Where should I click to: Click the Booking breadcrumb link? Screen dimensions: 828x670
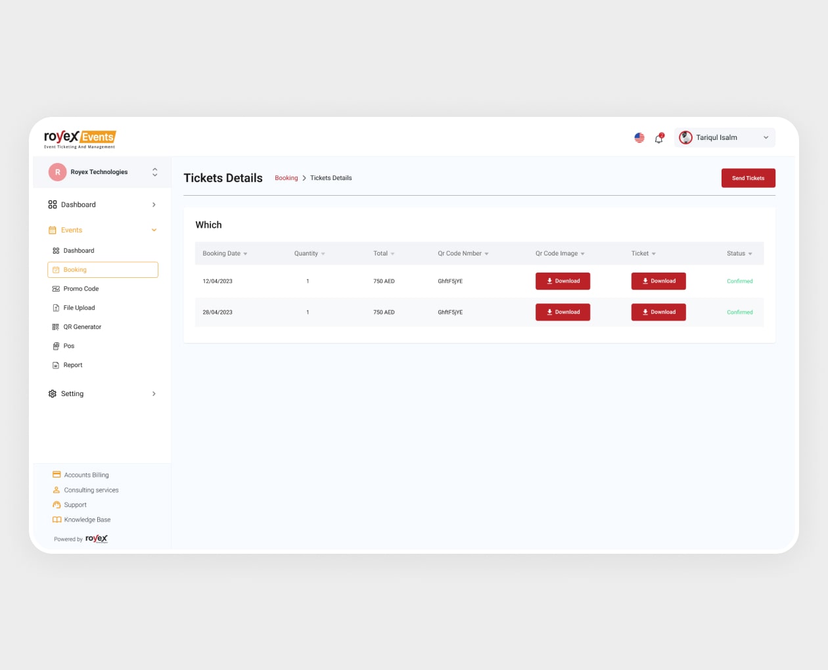(x=286, y=178)
